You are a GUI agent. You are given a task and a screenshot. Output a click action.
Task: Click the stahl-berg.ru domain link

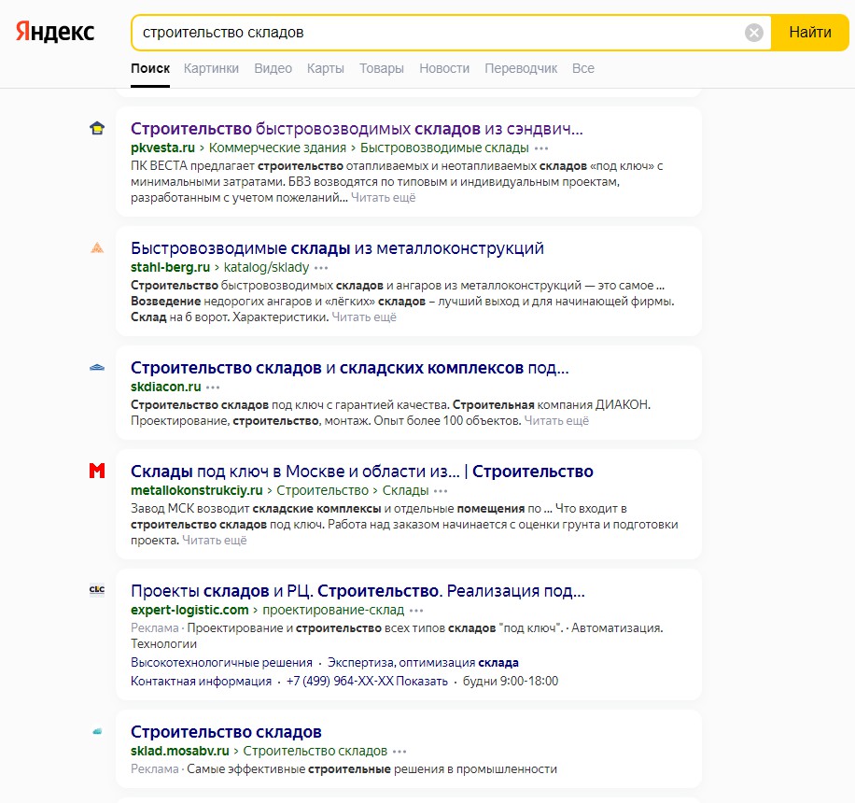coord(170,267)
